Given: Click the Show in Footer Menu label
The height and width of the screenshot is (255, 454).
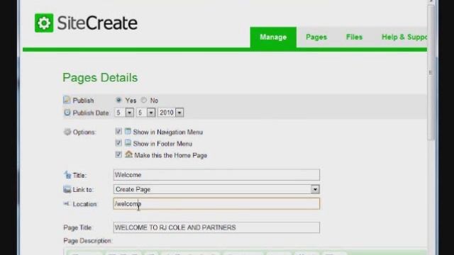Looking at the screenshot, I should (x=162, y=144).
